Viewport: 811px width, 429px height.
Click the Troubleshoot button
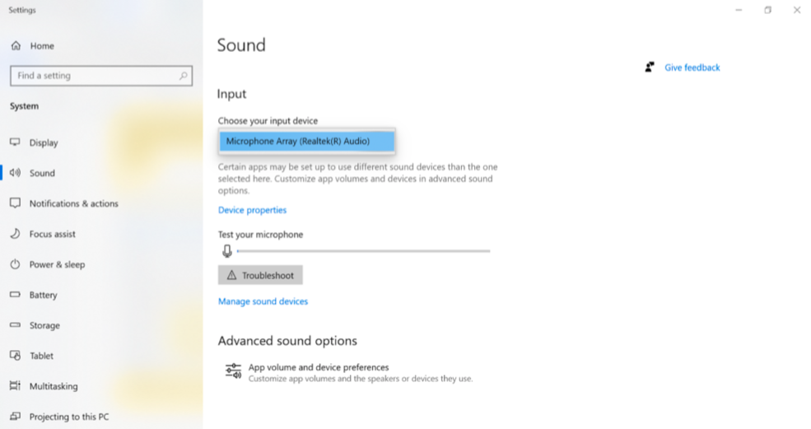click(260, 275)
